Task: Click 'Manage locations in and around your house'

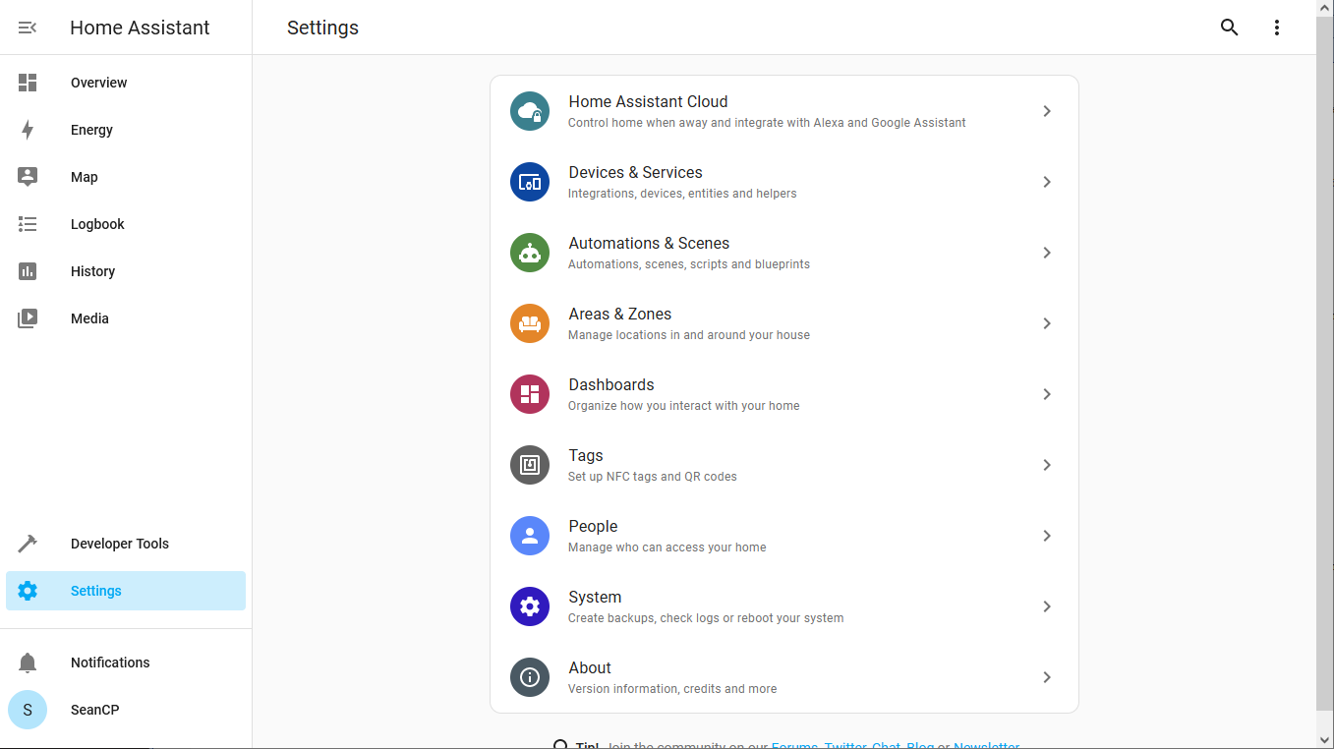Action: coord(689,335)
